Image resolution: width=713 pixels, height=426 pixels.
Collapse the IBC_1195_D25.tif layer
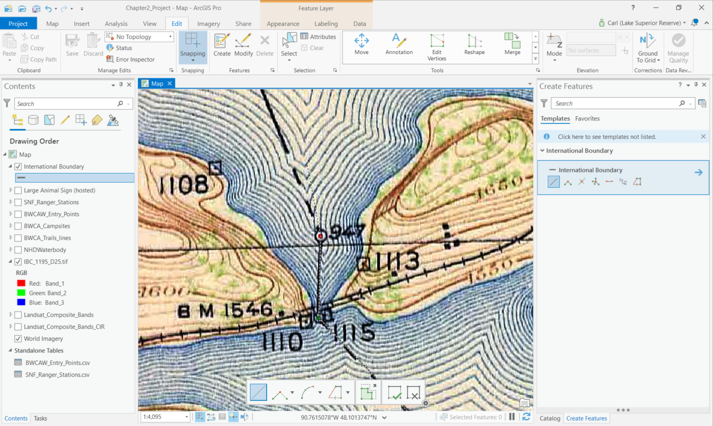[11, 262]
